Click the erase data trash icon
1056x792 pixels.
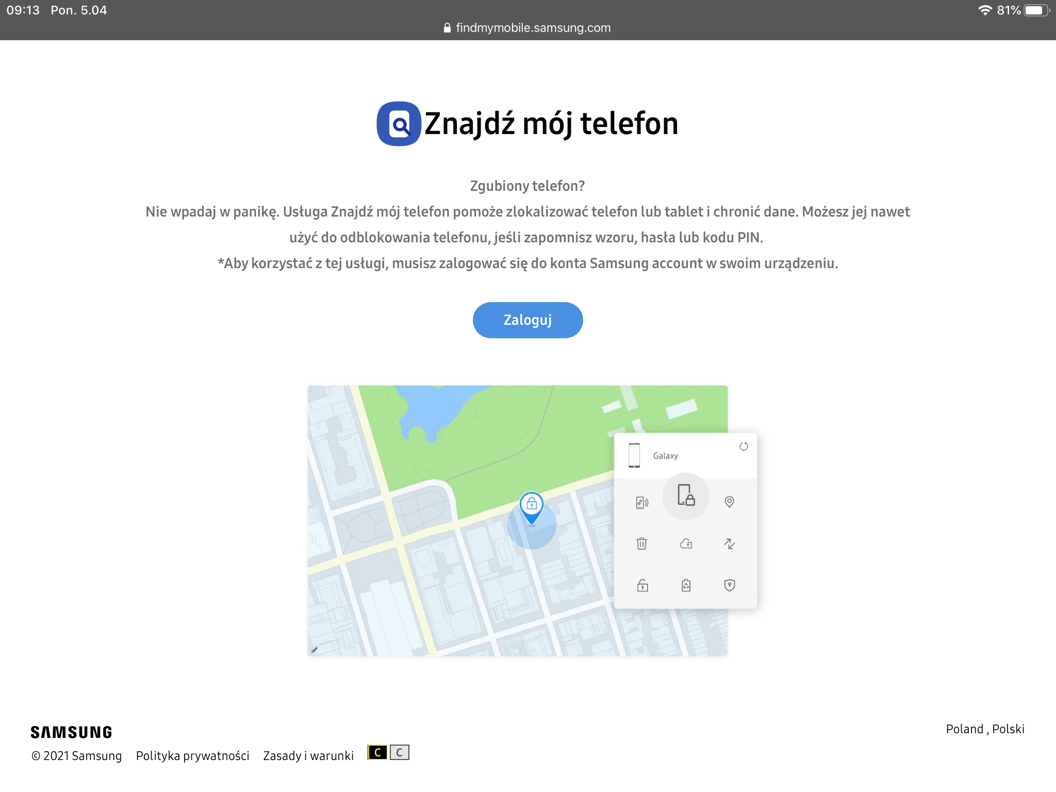click(x=642, y=543)
